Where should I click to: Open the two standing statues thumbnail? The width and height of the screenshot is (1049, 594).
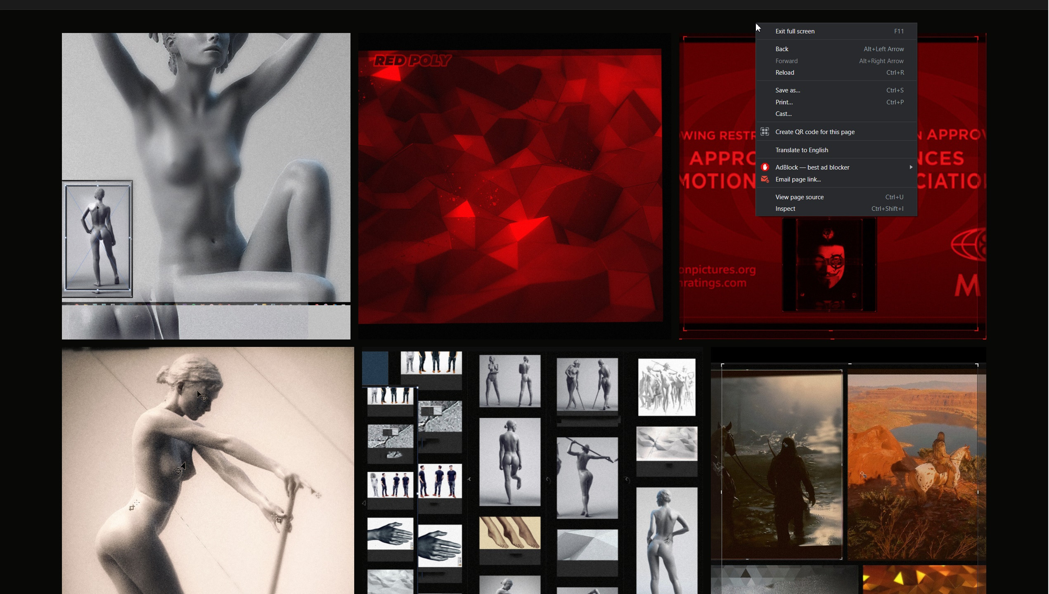(x=510, y=381)
